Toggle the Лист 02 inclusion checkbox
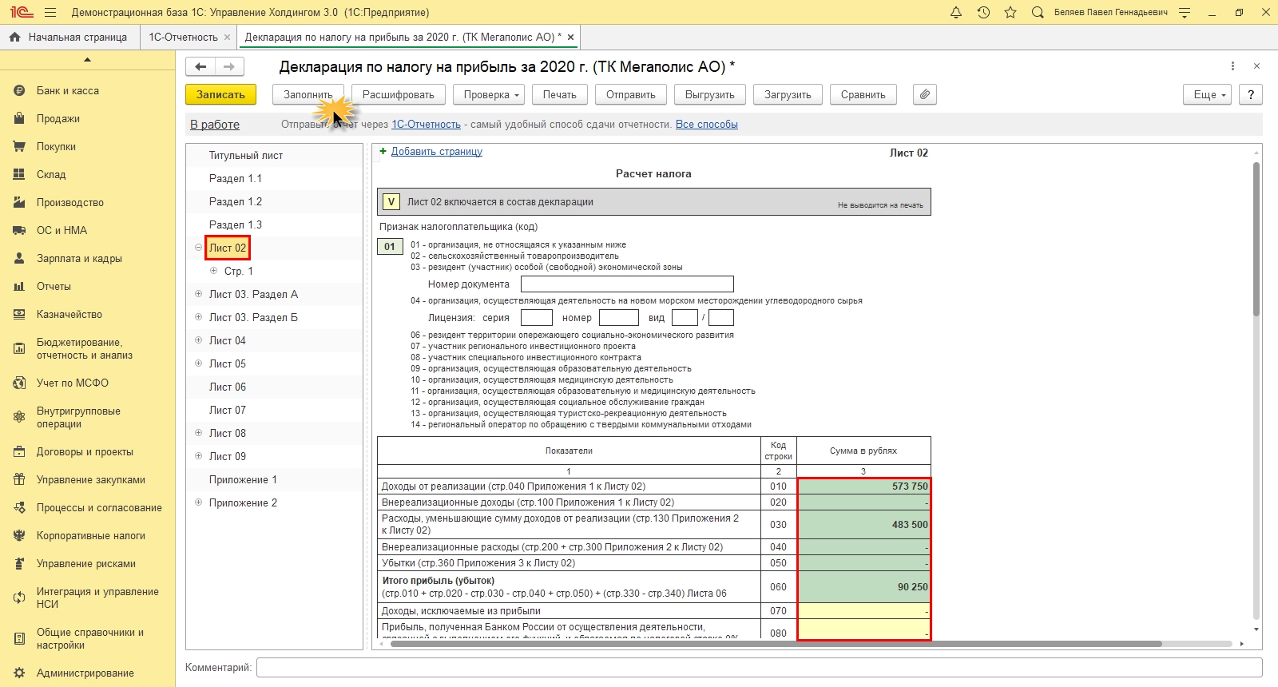Image resolution: width=1278 pixels, height=687 pixels. [x=391, y=202]
